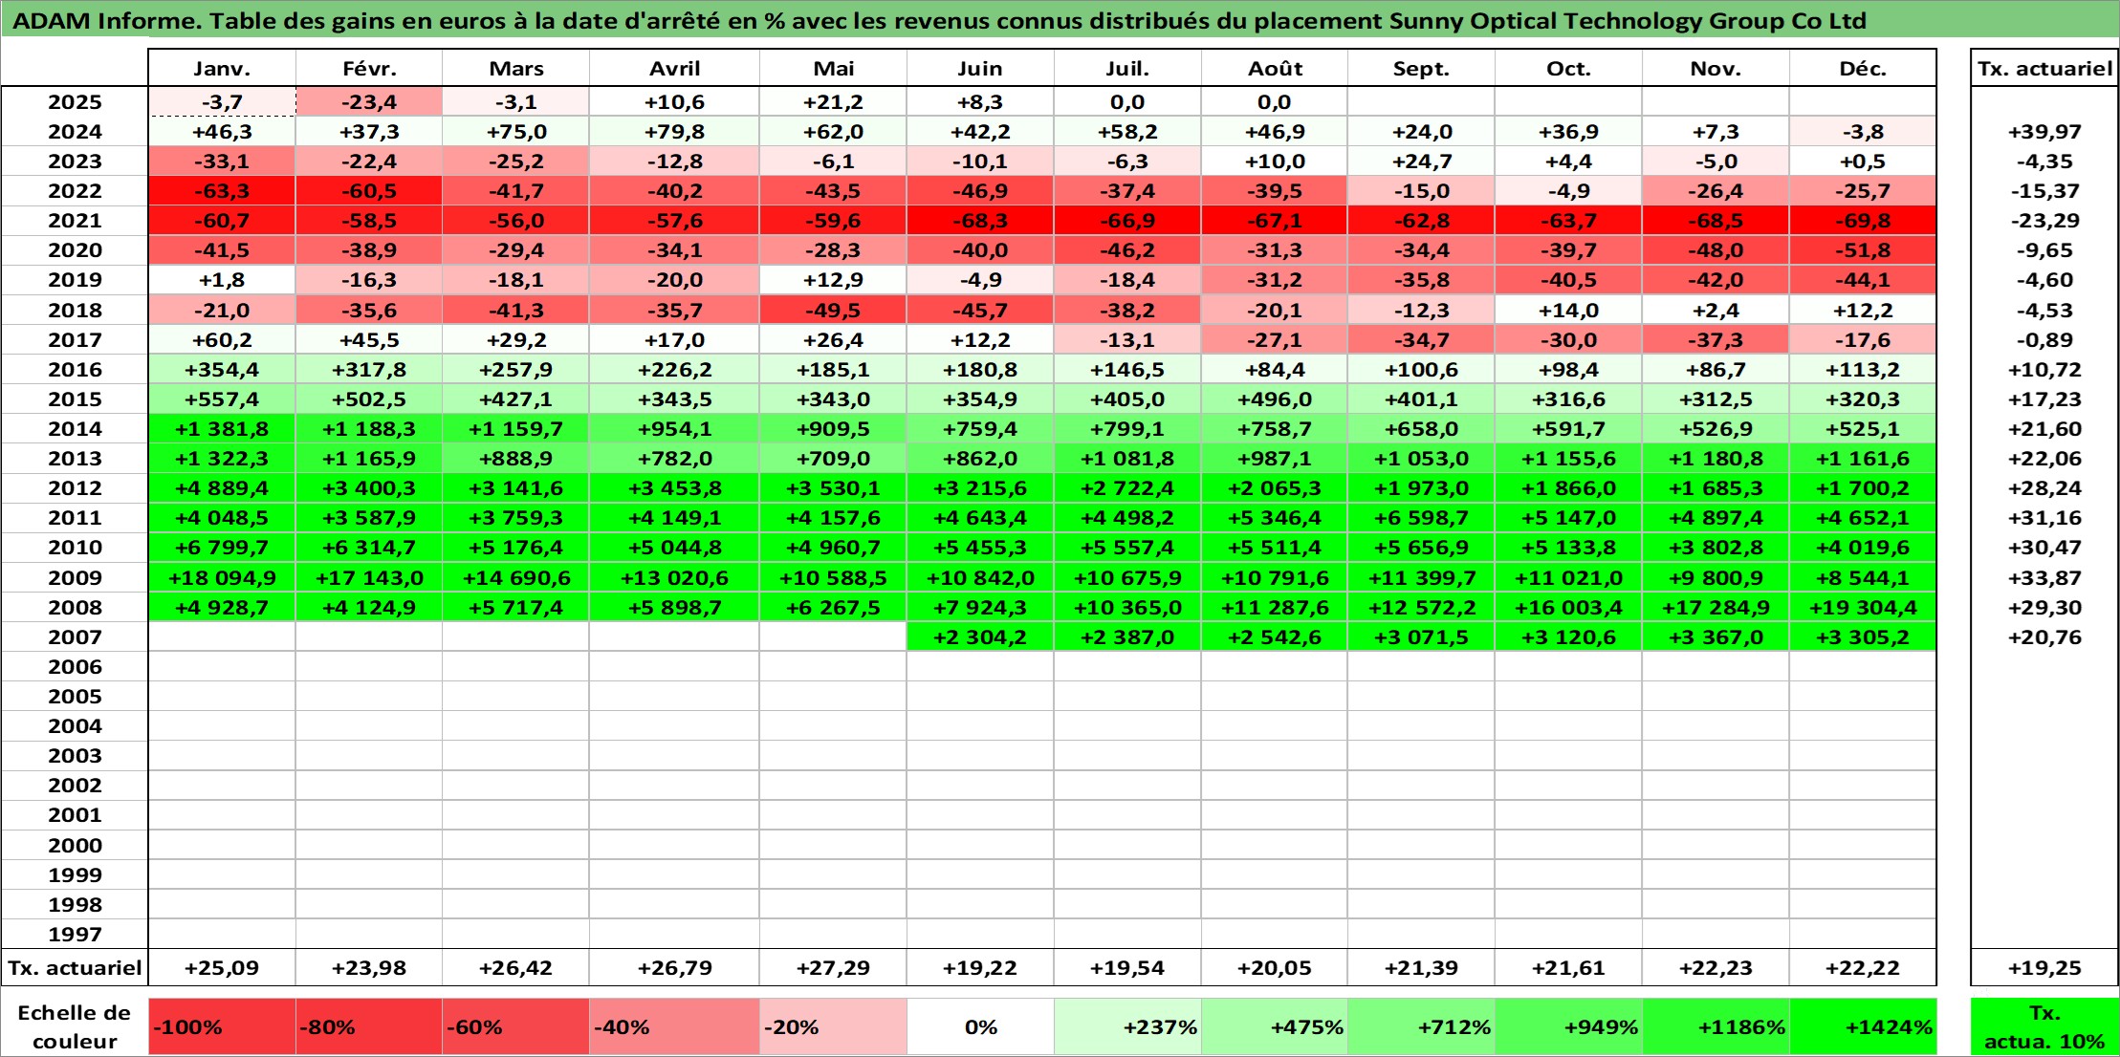Select the -60% color scale swatch
Screen dimensions: 2120x1057
tap(516, 1027)
